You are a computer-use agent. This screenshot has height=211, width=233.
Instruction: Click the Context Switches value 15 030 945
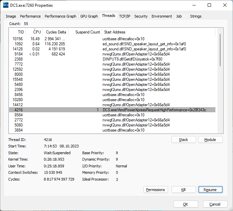point(53,172)
